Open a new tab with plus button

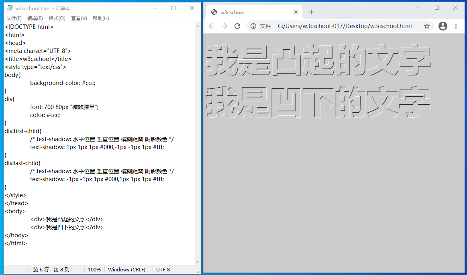pyautogui.click(x=311, y=12)
